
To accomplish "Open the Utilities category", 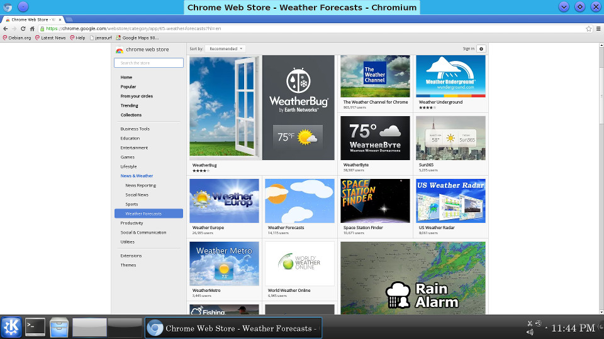I will pos(128,242).
